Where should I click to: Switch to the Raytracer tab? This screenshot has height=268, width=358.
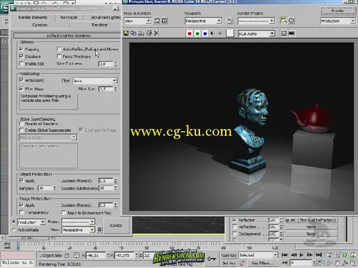pyautogui.click(x=69, y=17)
